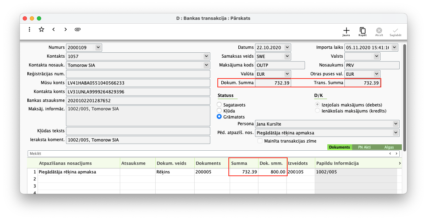
Task: Open the Valūta EUR dropdown
Action: click(287, 74)
